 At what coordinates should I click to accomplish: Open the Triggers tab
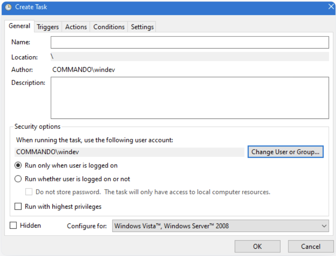coord(48,27)
